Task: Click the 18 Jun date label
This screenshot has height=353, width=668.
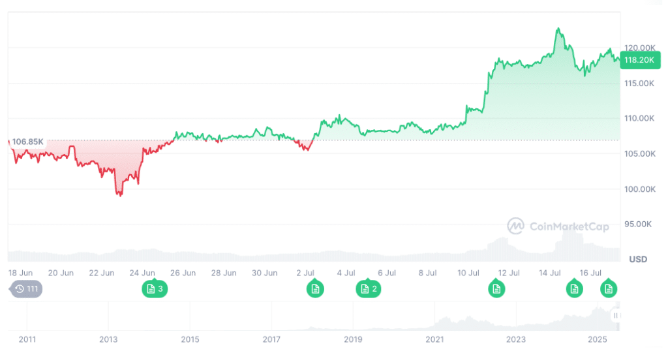Action: 20,273
